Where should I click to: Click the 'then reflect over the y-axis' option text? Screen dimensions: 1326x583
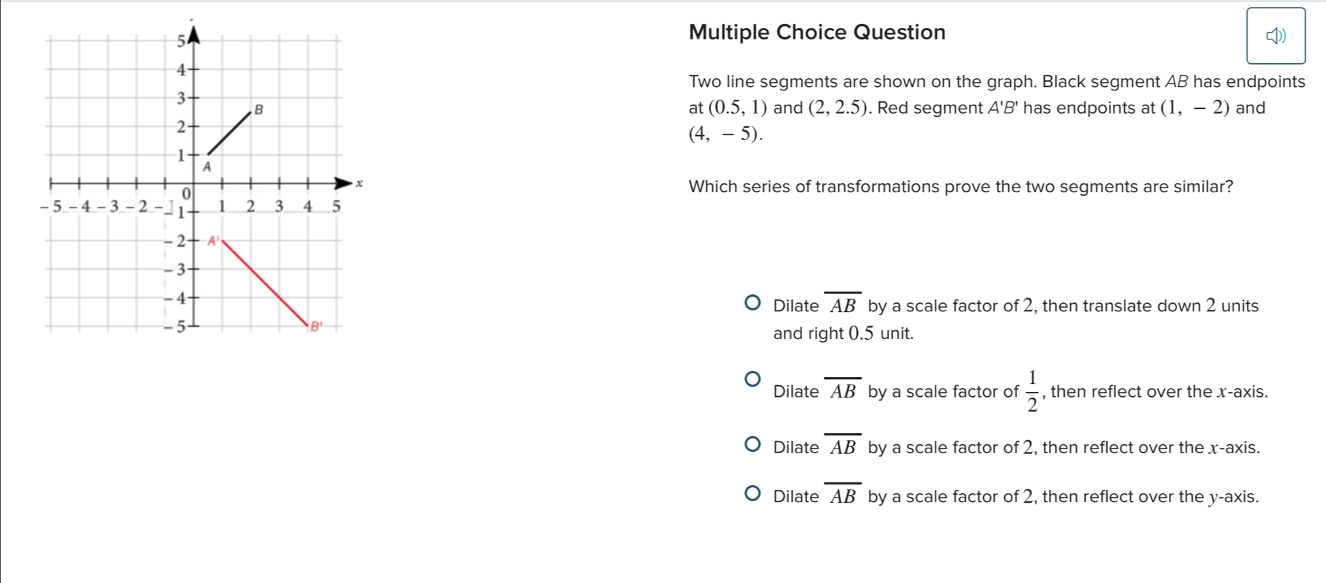pyautogui.click(x=1150, y=497)
